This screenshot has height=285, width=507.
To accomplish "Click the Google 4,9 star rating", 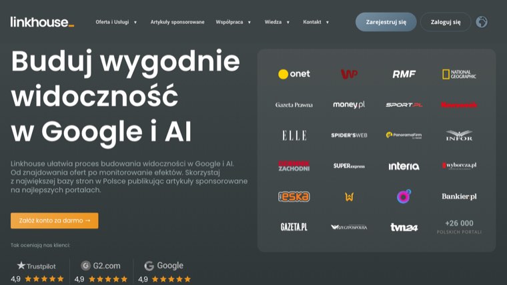I will tap(164, 279).
